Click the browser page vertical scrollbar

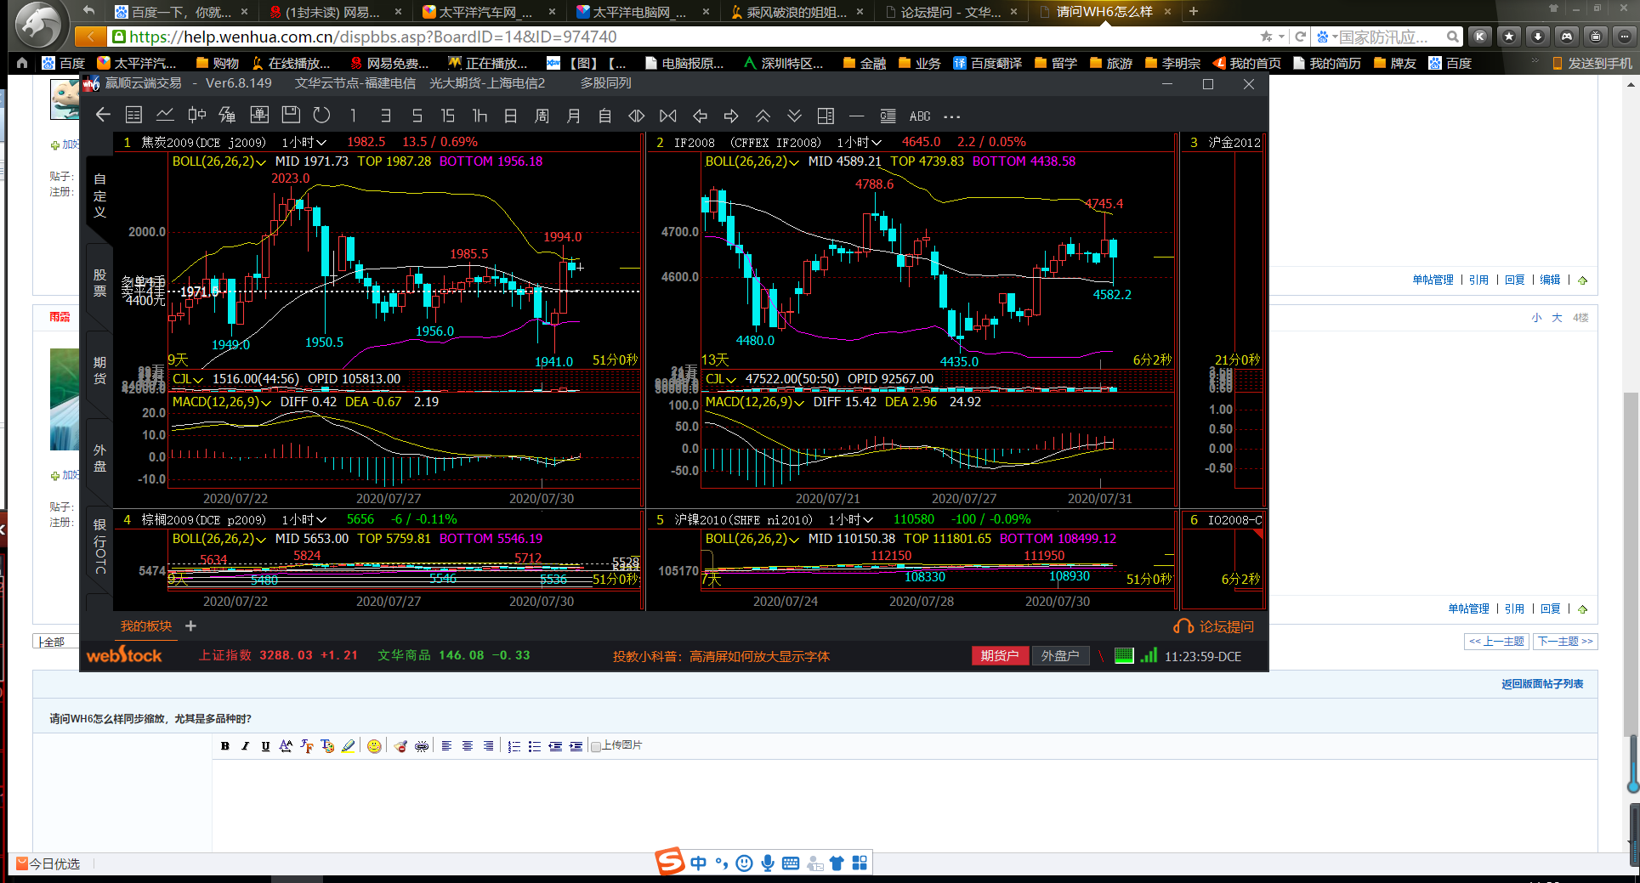[x=1631, y=425]
